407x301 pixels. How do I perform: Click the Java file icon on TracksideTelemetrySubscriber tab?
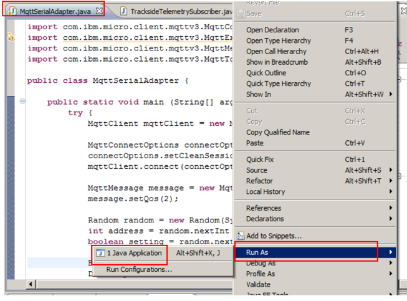point(124,11)
